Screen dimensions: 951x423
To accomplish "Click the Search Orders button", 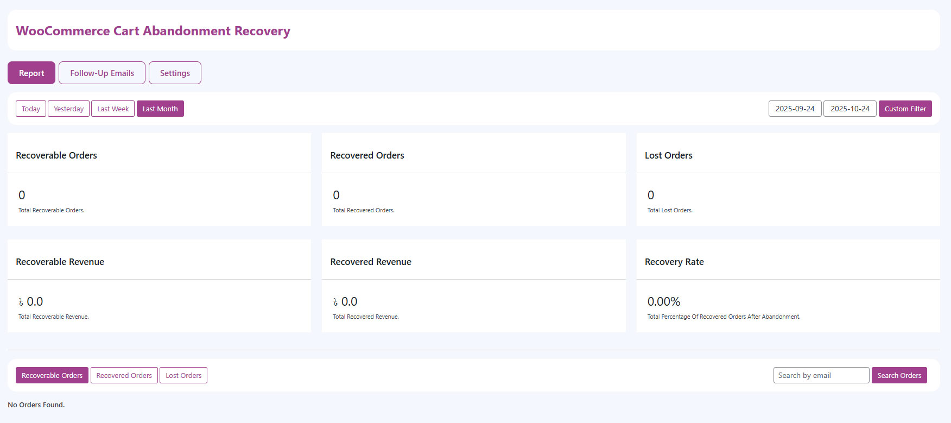I will pos(899,375).
